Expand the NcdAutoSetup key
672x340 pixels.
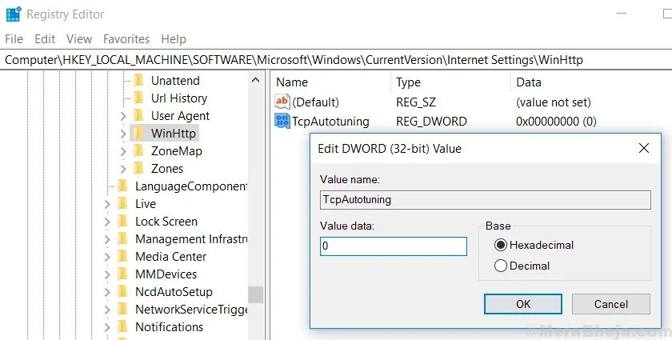click(107, 292)
